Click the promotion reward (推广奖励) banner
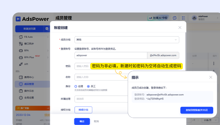This screenshot has height=125, width=220. click(33, 108)
